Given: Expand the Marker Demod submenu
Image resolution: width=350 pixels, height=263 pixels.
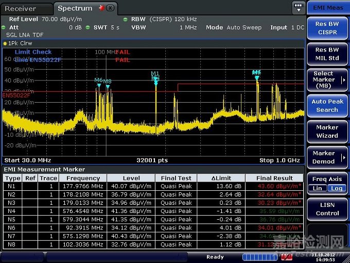Looking at the screenshot, I should click(327, 157).
